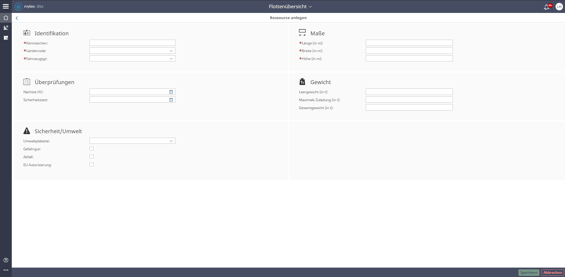The image size is (565, 277).
Task: Click the Identifikation ID card icon
Action: tap(27, 33)
